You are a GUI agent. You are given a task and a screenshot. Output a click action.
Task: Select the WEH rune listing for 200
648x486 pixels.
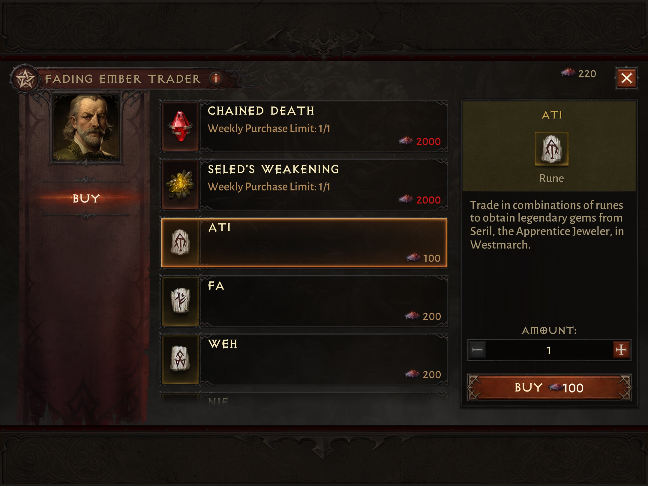pos(304,359)
